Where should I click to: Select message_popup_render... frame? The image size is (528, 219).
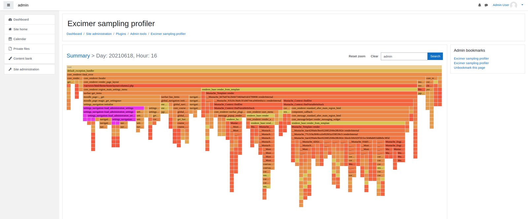(232, 116)
